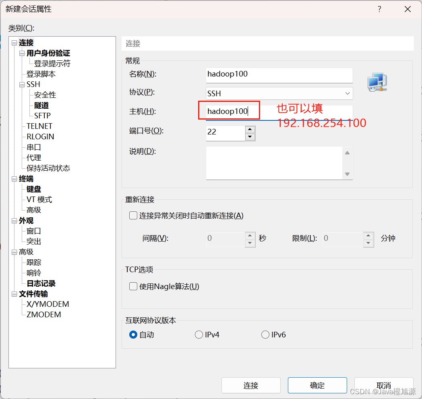Click the session computer icon beside the name field

tap(377, 82)
